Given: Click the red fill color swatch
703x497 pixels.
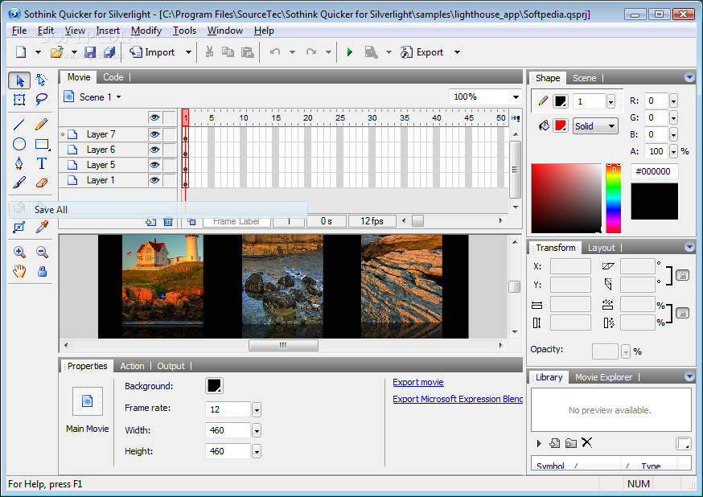Looking at the screenshot, I should click(x=561, y=125).
